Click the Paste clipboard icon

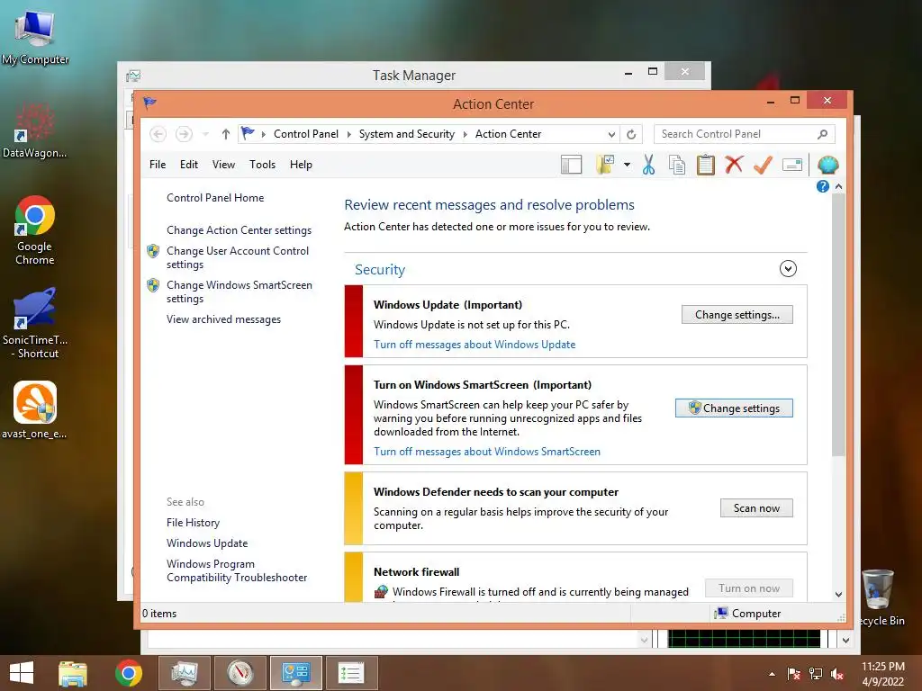point(706,166)
